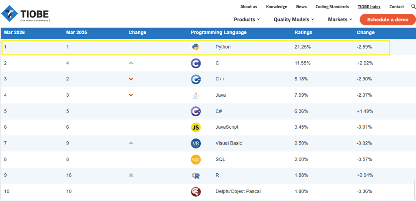Expand the Markets dropdown menu
Screen dimensions: 416x201
click(x=340, y=19)
